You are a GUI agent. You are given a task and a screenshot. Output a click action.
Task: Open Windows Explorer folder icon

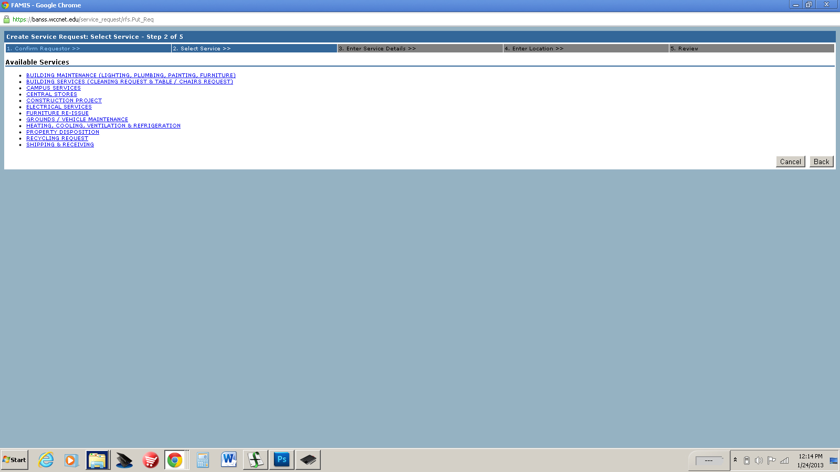98,460
